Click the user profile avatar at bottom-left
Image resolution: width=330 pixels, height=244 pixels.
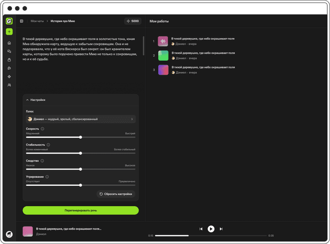(x=9, y=234)
